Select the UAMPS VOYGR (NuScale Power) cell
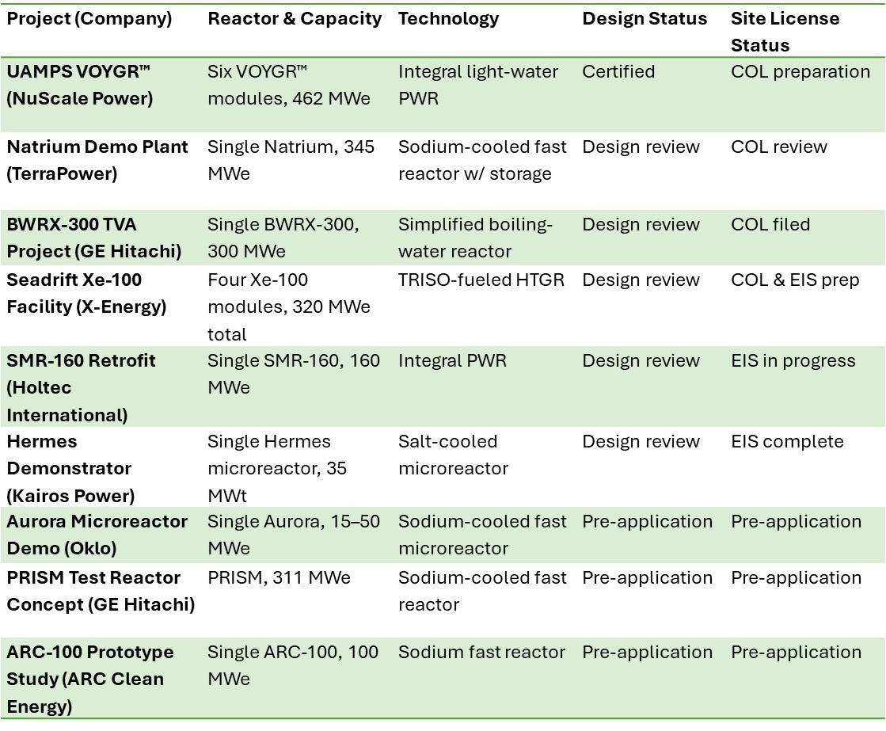 click(79, 85)
